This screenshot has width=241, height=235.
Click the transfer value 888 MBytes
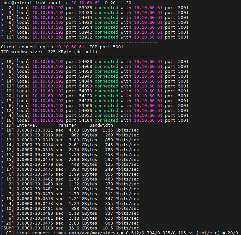(x=84, y=209)
